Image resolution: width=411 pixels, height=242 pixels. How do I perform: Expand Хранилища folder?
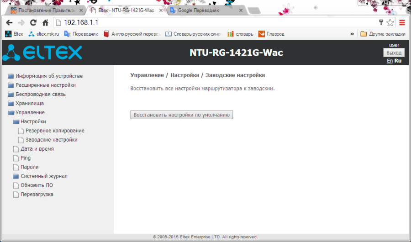click(x=26, y=103)
